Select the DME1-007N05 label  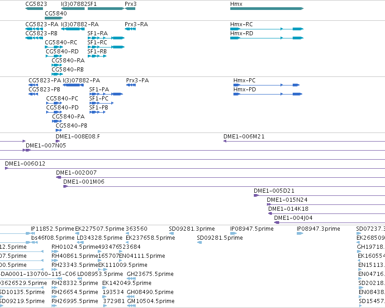point(46,146)
